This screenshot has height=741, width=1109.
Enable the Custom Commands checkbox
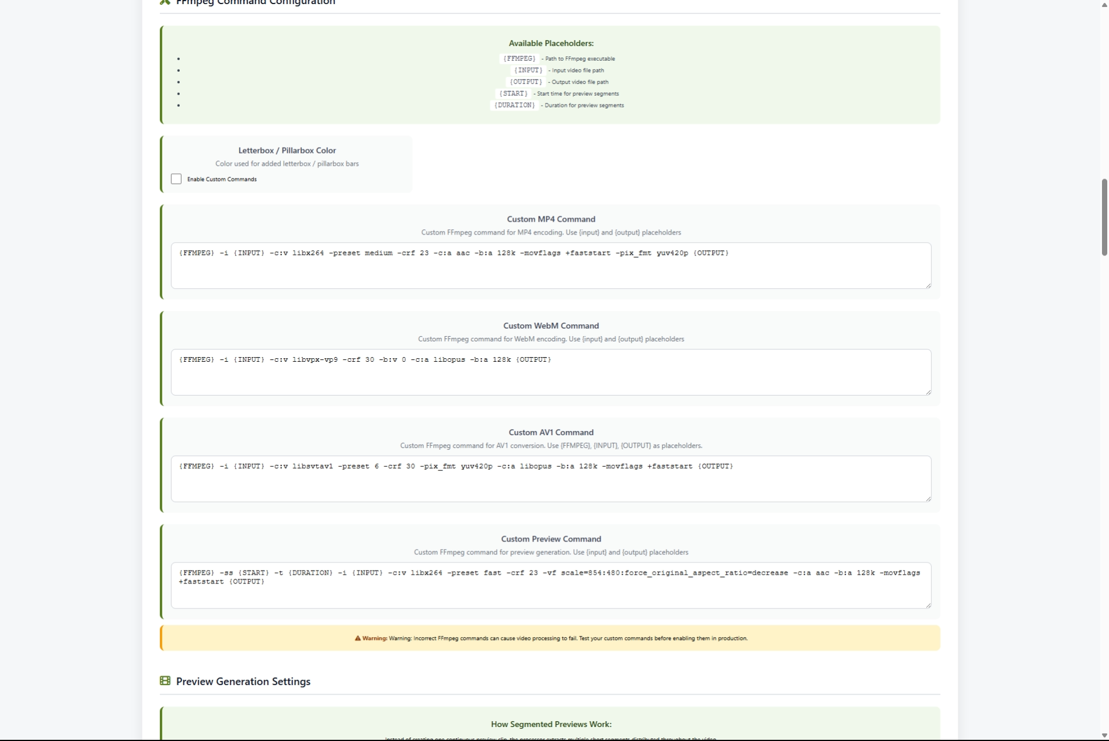click(x=176, y=179)
